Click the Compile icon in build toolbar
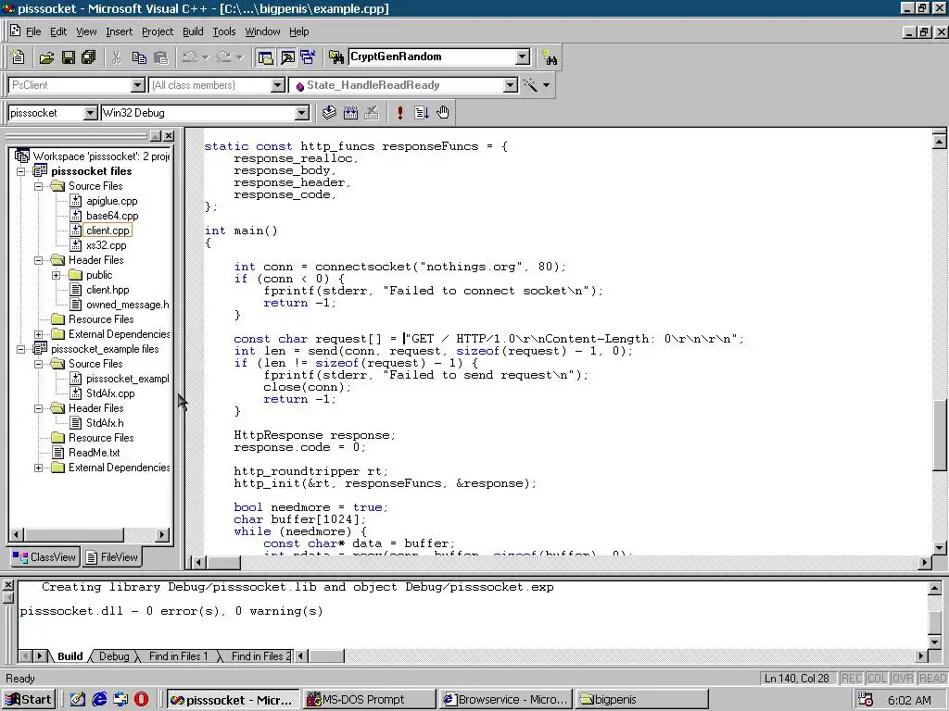The width and height of the screenshot is (949, 711). pos(329,112)
